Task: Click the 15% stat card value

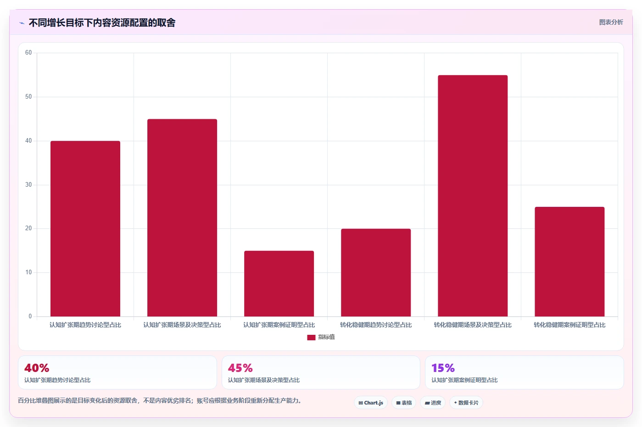Action: pos(443,368)
